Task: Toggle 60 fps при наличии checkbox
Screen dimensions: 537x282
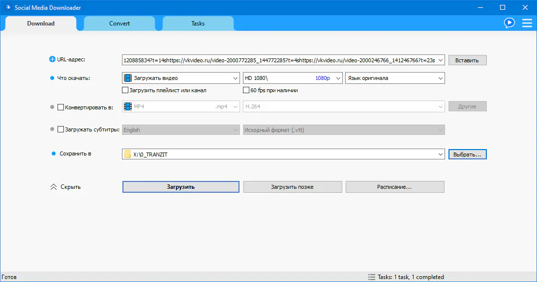Action: (246, 90)
